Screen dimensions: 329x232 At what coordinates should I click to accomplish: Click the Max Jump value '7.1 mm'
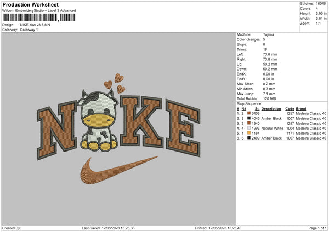[x=269, y=94]
